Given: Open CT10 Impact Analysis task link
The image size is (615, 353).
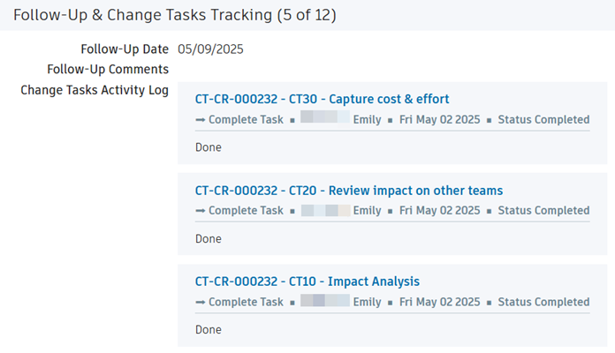Looking at the screenshot, I should click(307, 282).
